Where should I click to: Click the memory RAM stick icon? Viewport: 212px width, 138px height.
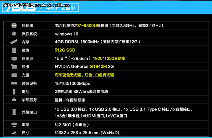tap(14, 42)
